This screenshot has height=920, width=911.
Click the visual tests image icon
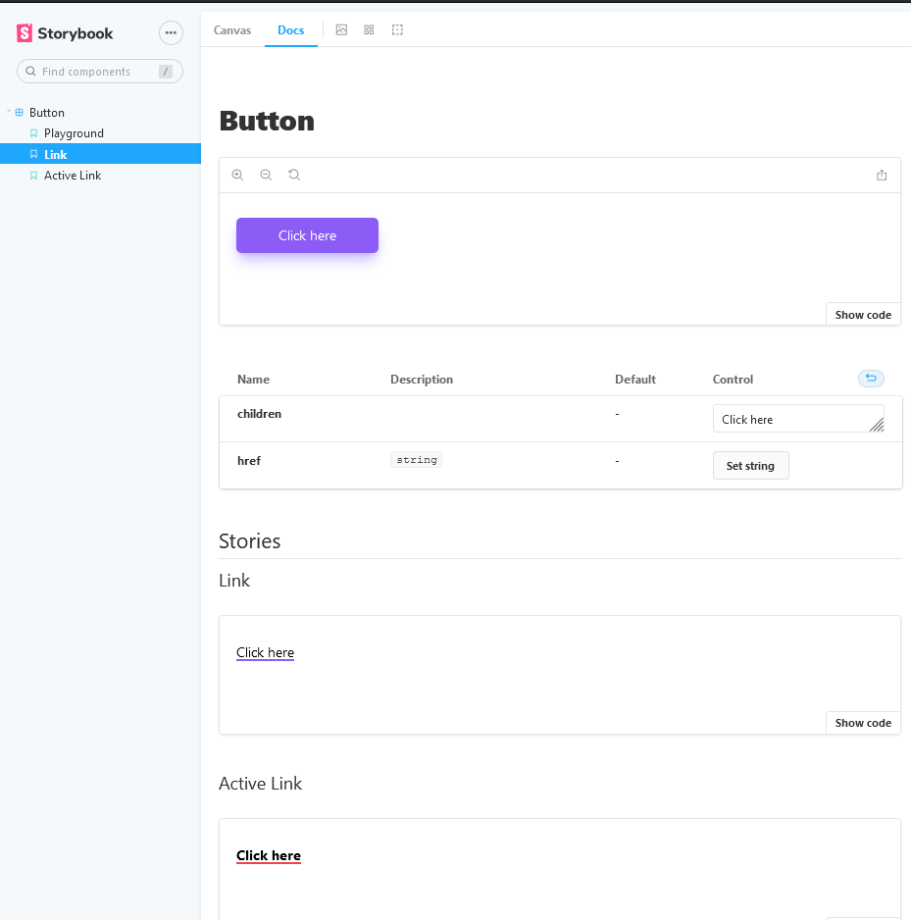click(x=341, y=29)
